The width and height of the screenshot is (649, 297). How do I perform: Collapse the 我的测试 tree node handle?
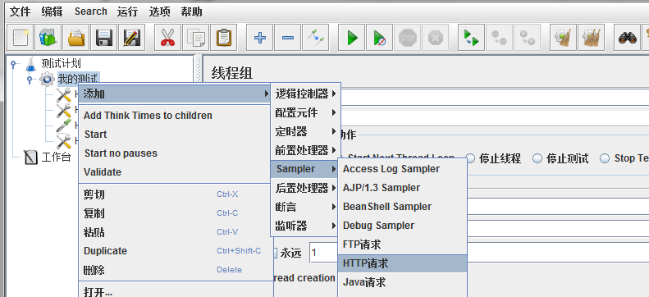point(30,78)
